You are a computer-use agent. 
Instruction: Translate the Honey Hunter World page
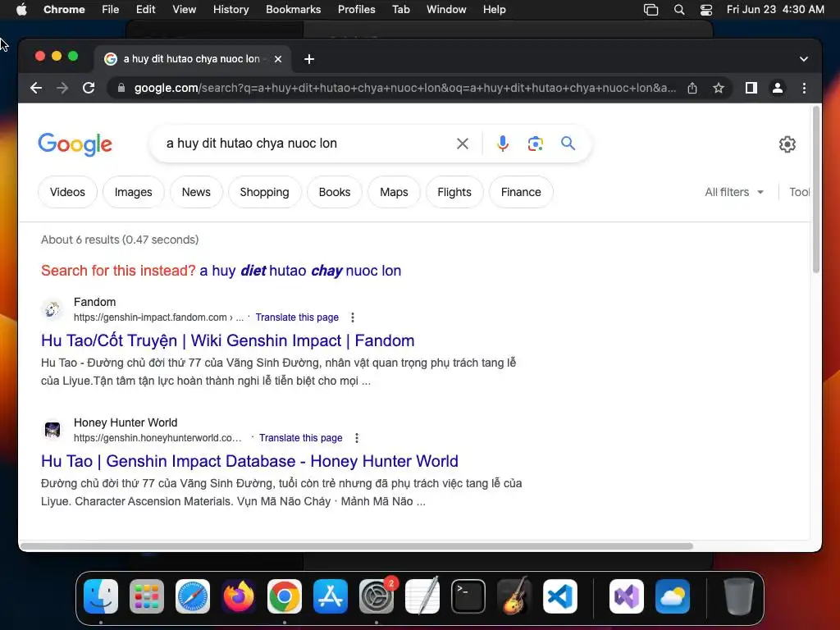pos(300,438)
